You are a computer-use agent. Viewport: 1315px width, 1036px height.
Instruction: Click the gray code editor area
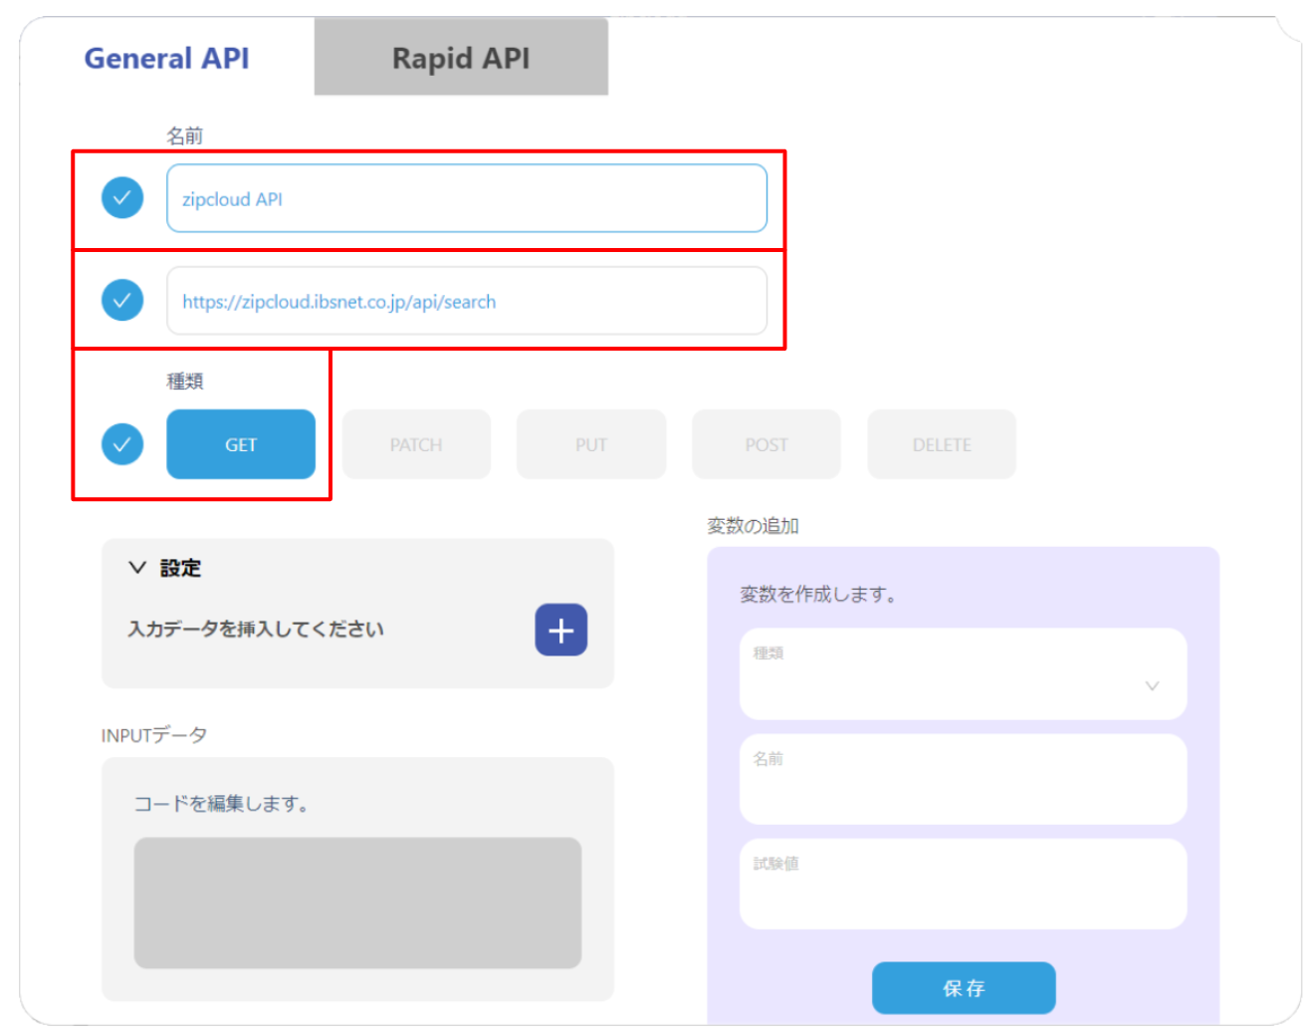357,903
